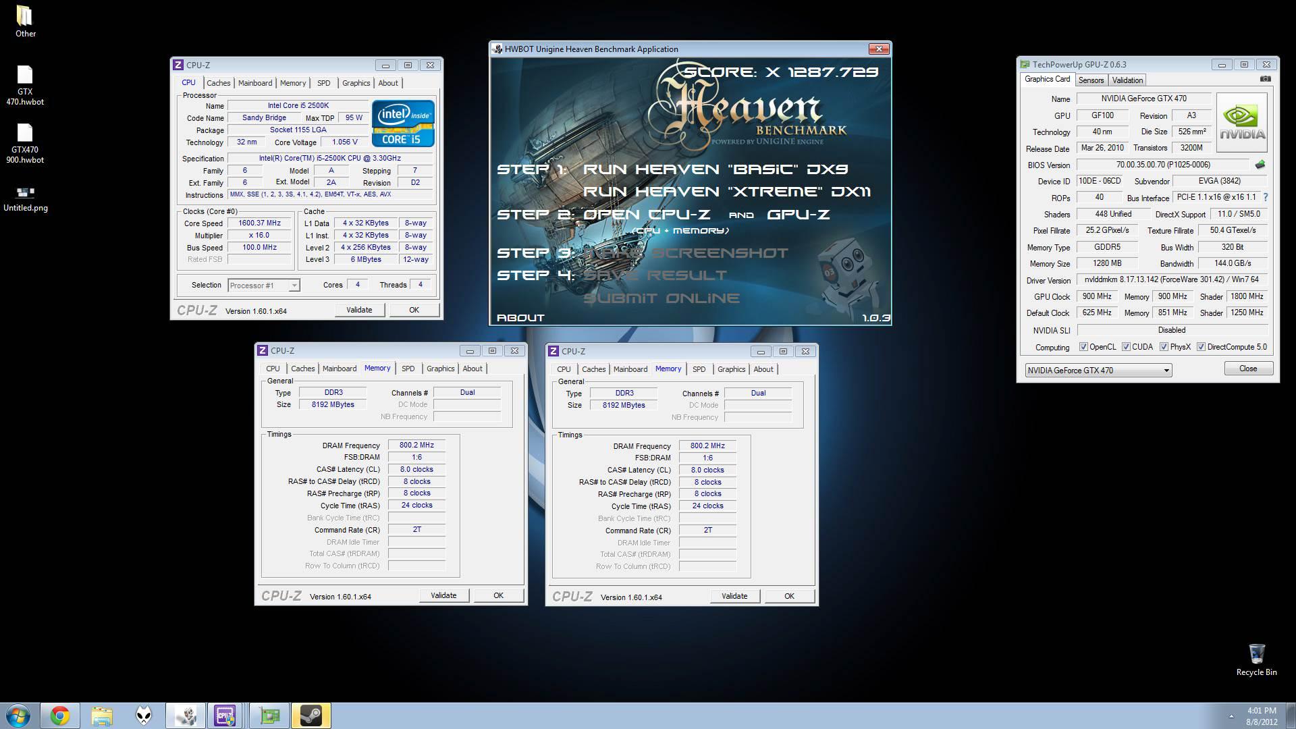Open Windows Explorer from the taskbar
This screenshot has height=729, width=1296.
click(x=102, y=715)
